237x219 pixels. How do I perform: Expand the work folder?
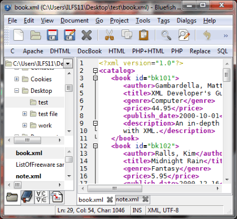pos(25,126)
